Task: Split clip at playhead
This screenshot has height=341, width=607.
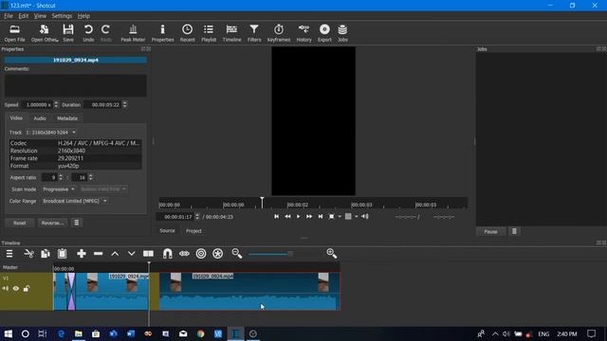Action: (x=148, y=254)
